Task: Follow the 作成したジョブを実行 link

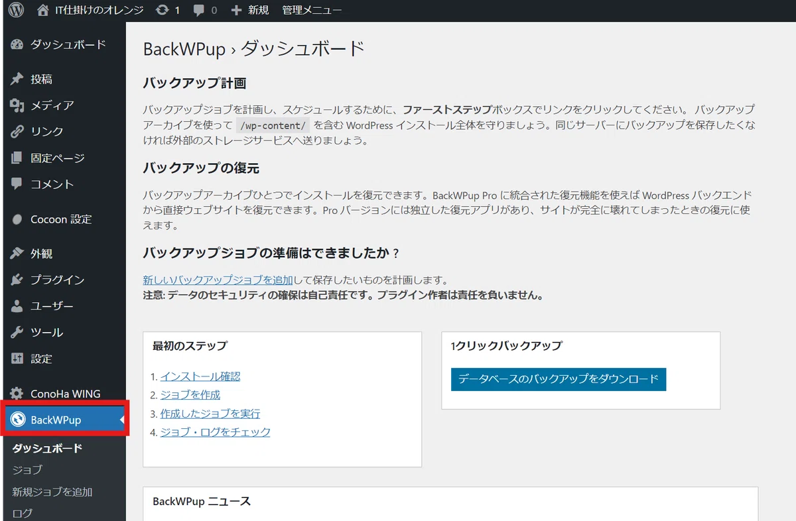Action: pos(210,414)
